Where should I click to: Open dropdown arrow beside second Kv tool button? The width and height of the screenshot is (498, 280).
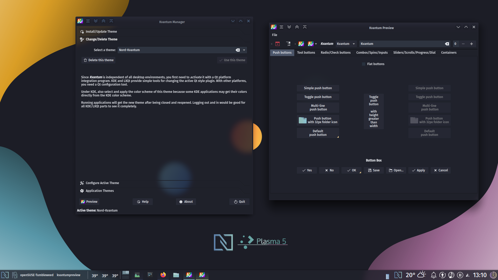(x=316, y=44)
